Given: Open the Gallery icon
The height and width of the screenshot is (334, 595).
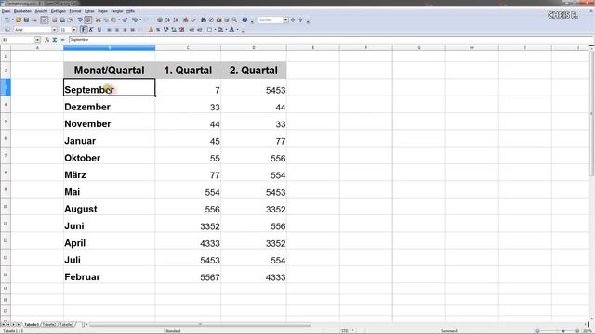Looking at the screenshot, I should coord(219,19).
